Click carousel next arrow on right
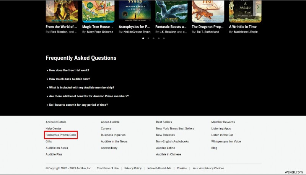The width and height of the screenshot is (306, 175). [x=258, y=7]
